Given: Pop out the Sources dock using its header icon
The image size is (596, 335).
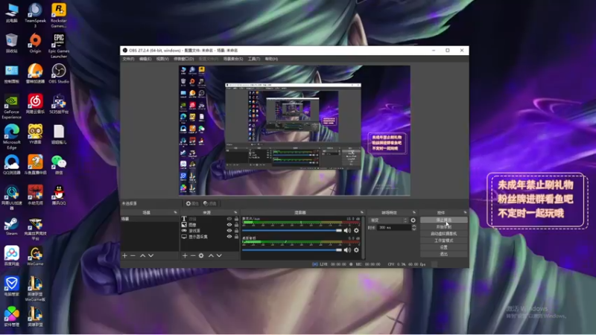Looking at the screenshot, I should (235, 212).
